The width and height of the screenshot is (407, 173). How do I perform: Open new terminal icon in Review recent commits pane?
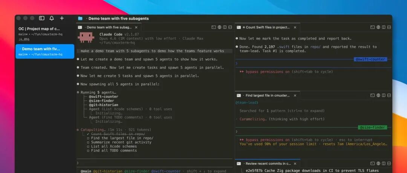(372, 164)
